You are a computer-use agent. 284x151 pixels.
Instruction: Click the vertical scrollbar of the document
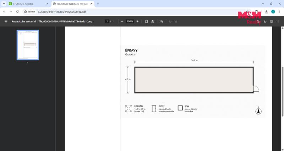pyautogui.click(x=282, y=92)
